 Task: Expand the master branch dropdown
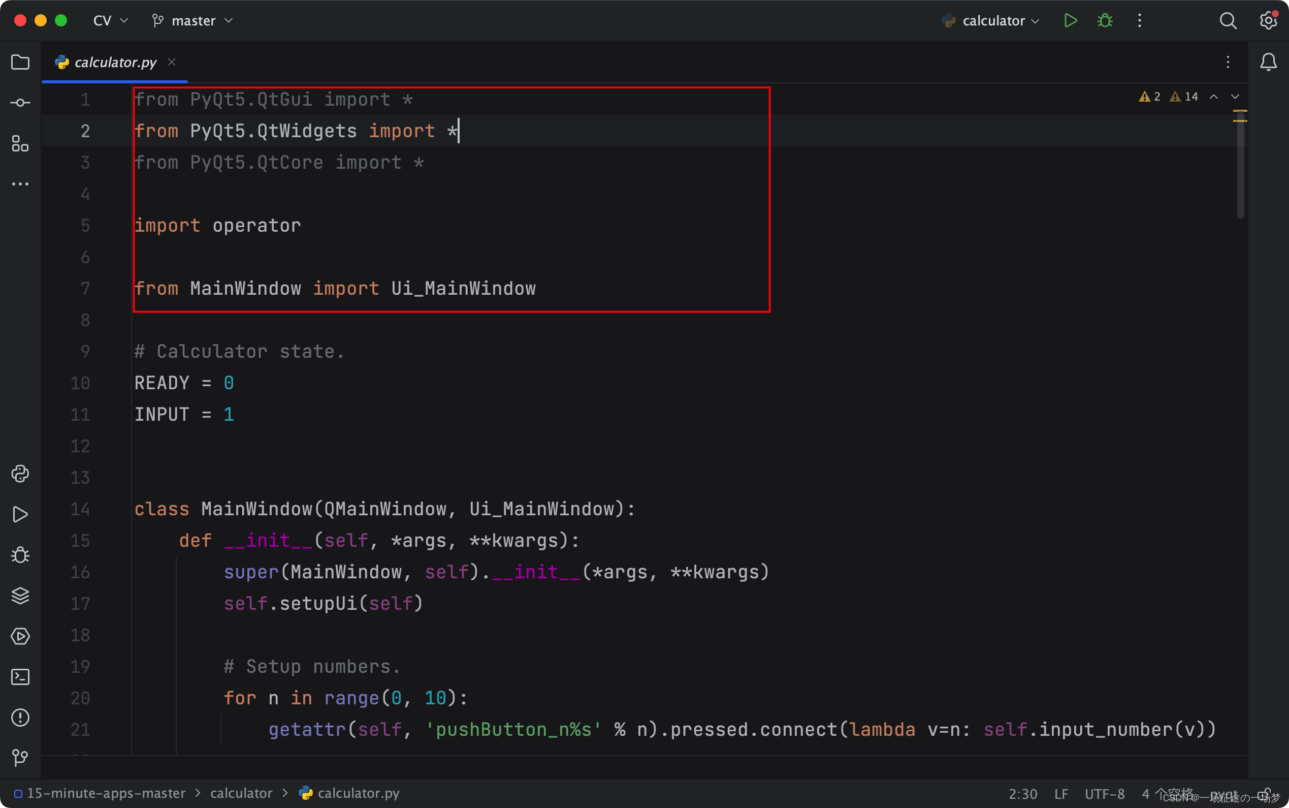193,21
